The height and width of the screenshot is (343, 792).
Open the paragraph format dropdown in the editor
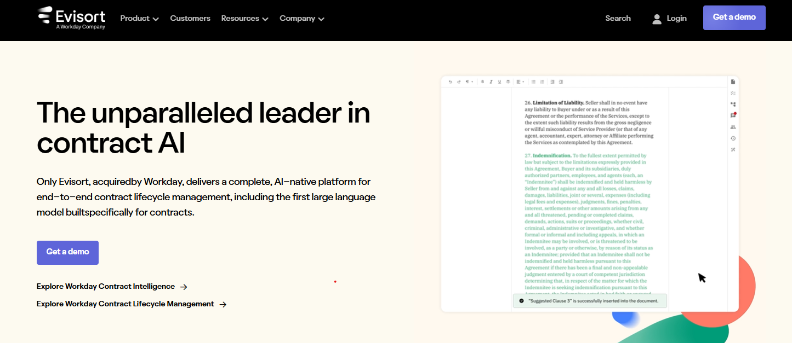469,82
